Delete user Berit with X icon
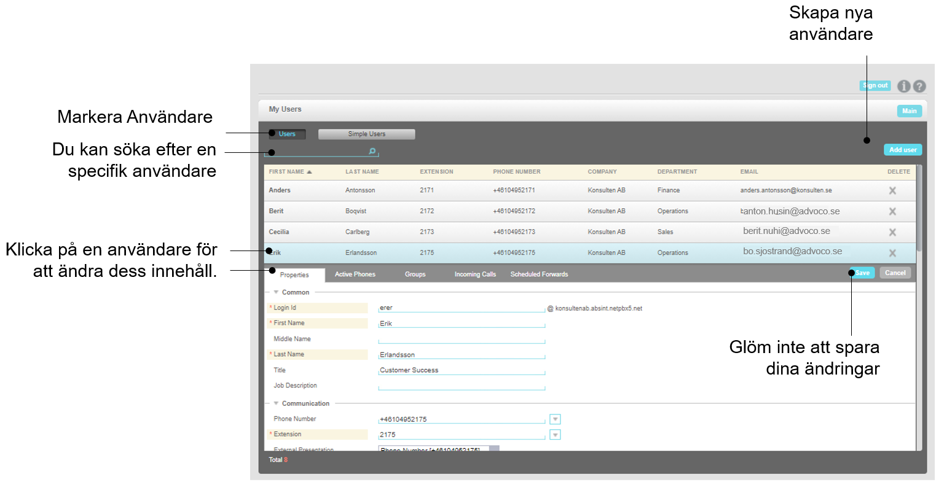The image size is (936, 482). click(892, 212)
